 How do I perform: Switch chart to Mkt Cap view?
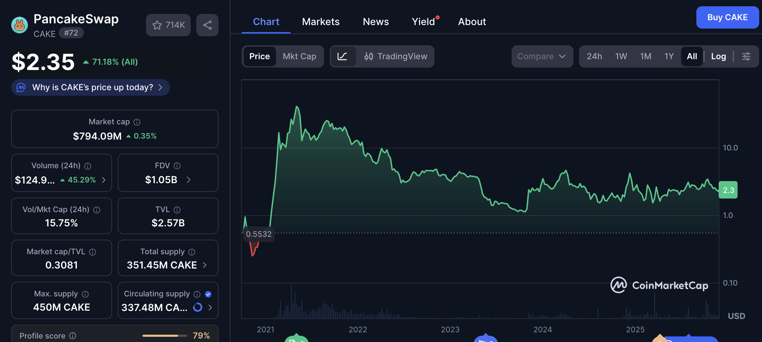pos(299,56)
